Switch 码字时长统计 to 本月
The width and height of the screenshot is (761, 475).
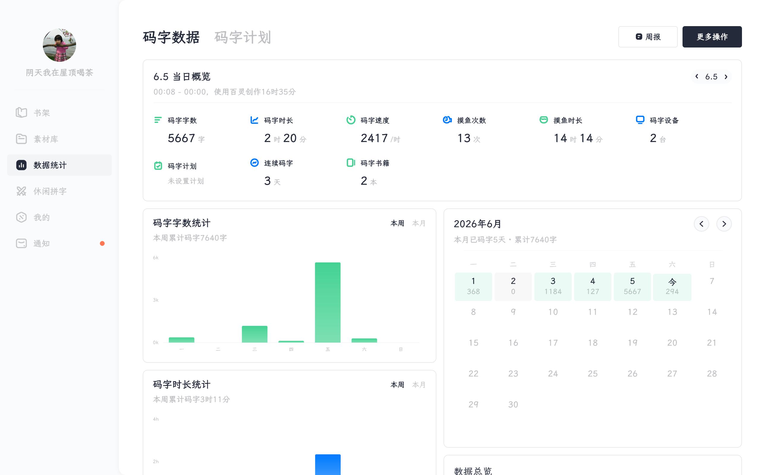[x=419, y=384]
